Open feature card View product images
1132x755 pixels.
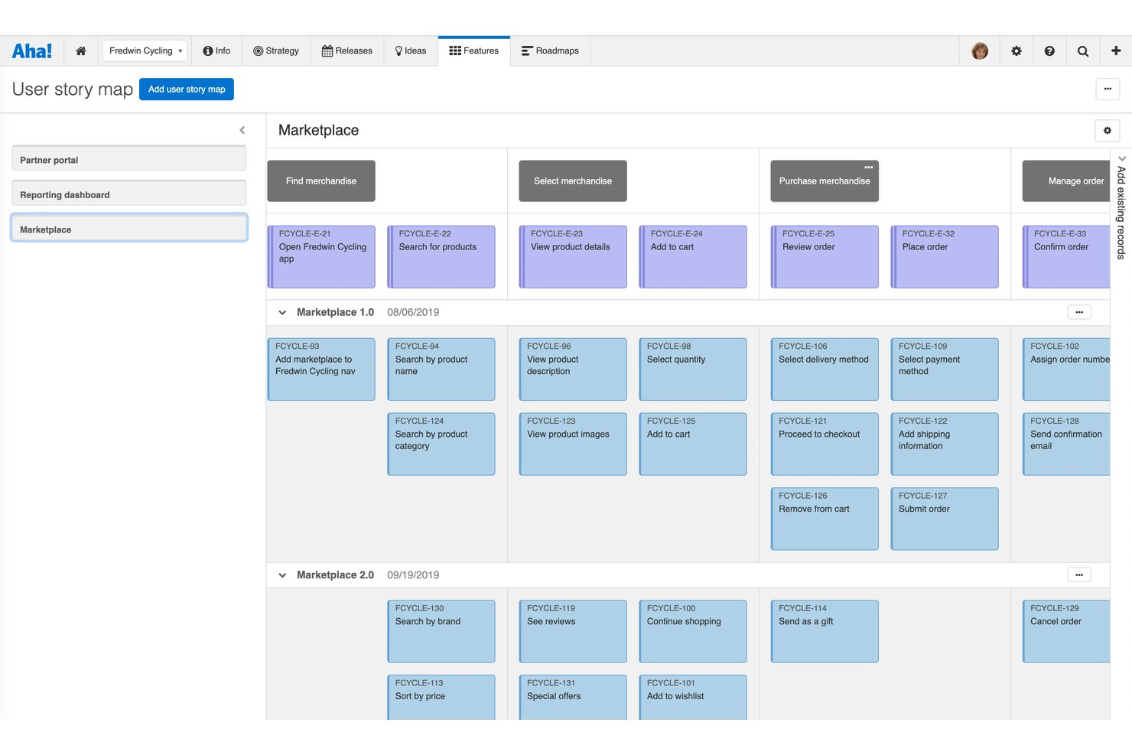tap(573, 444)
